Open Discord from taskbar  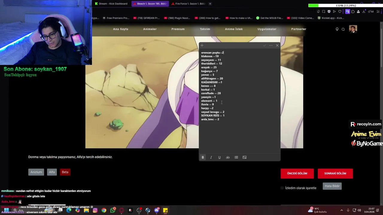[156, 210]
